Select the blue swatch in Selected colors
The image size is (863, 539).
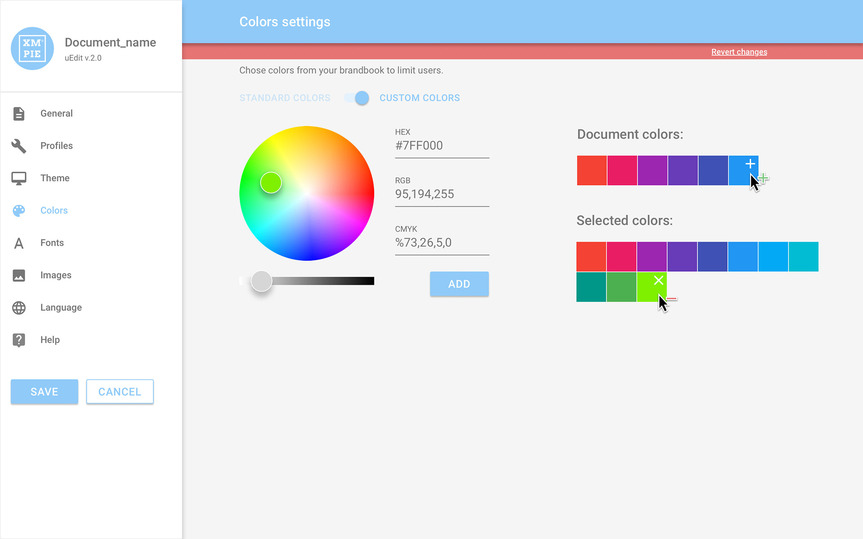(743, 257)
